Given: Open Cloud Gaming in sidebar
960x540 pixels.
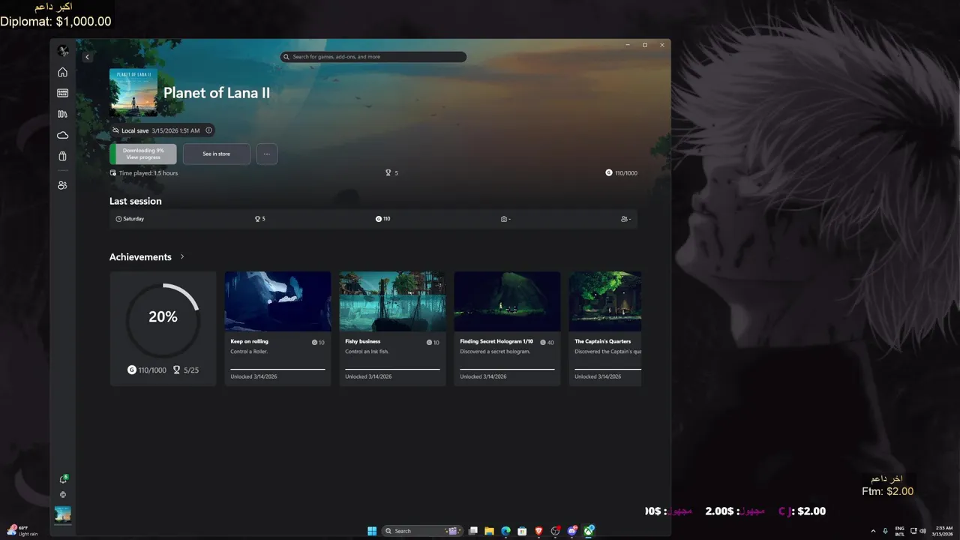Looking at the screenshot, I should [62, 135].
